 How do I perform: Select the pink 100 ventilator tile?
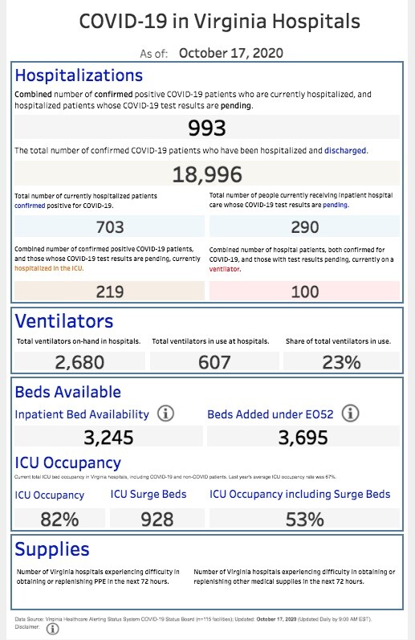pos(304,291)
